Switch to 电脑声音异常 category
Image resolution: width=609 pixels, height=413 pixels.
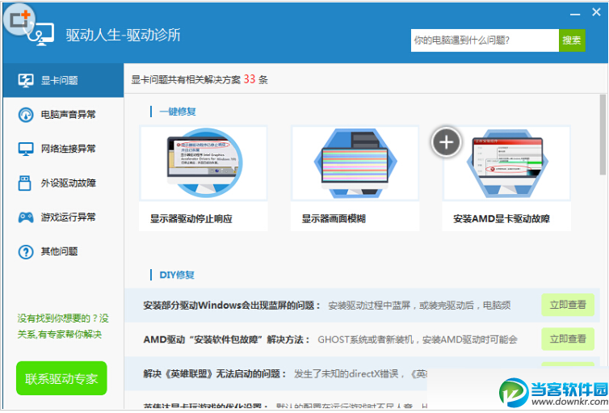coord(63,115)
